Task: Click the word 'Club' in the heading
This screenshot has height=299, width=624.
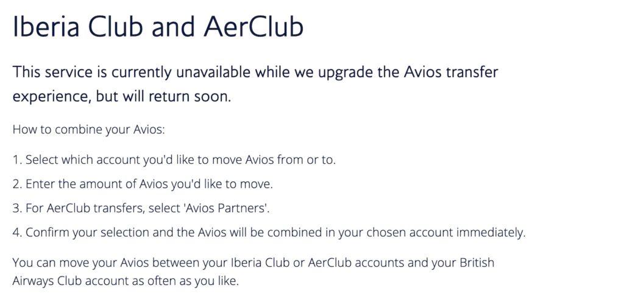Action: tap(113, 27)
